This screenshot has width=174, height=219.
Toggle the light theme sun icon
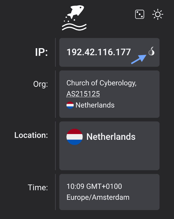coord(158,14)
